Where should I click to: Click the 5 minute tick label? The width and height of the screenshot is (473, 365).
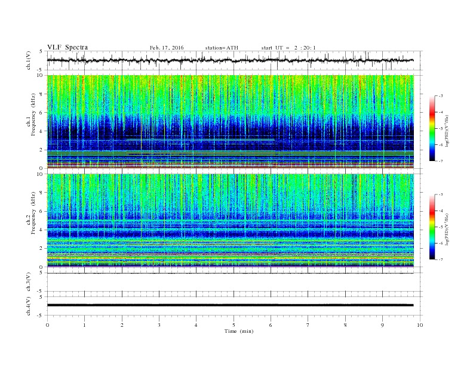tap(234, 325)
